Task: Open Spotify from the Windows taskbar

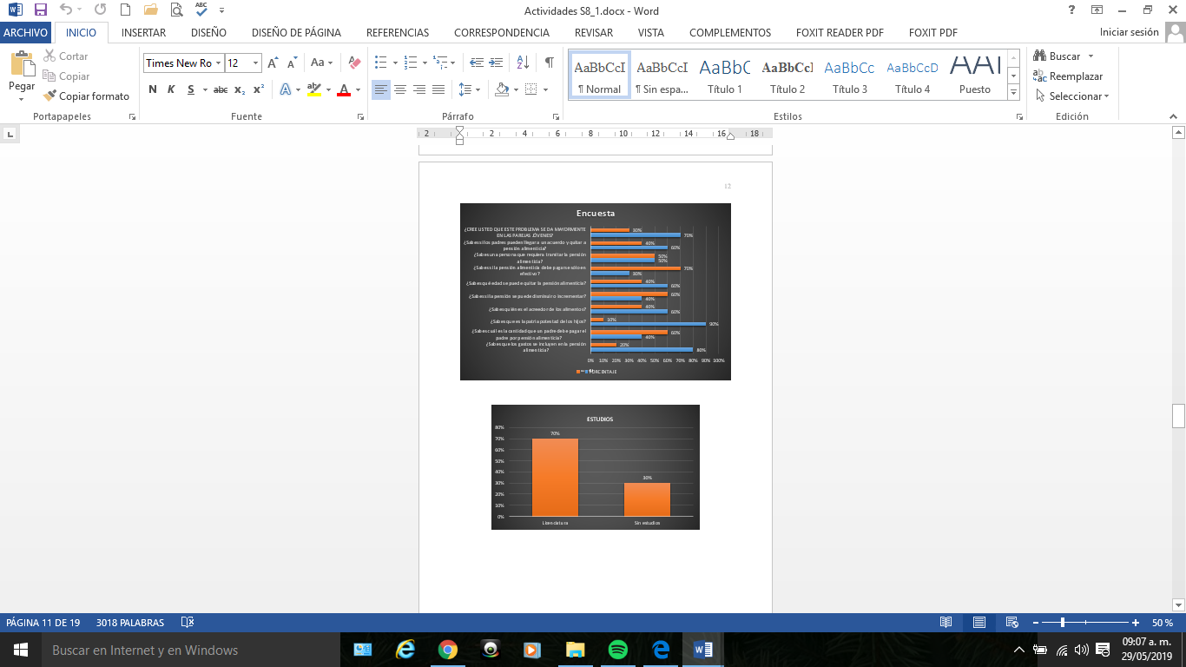Action: click(618, 650)
